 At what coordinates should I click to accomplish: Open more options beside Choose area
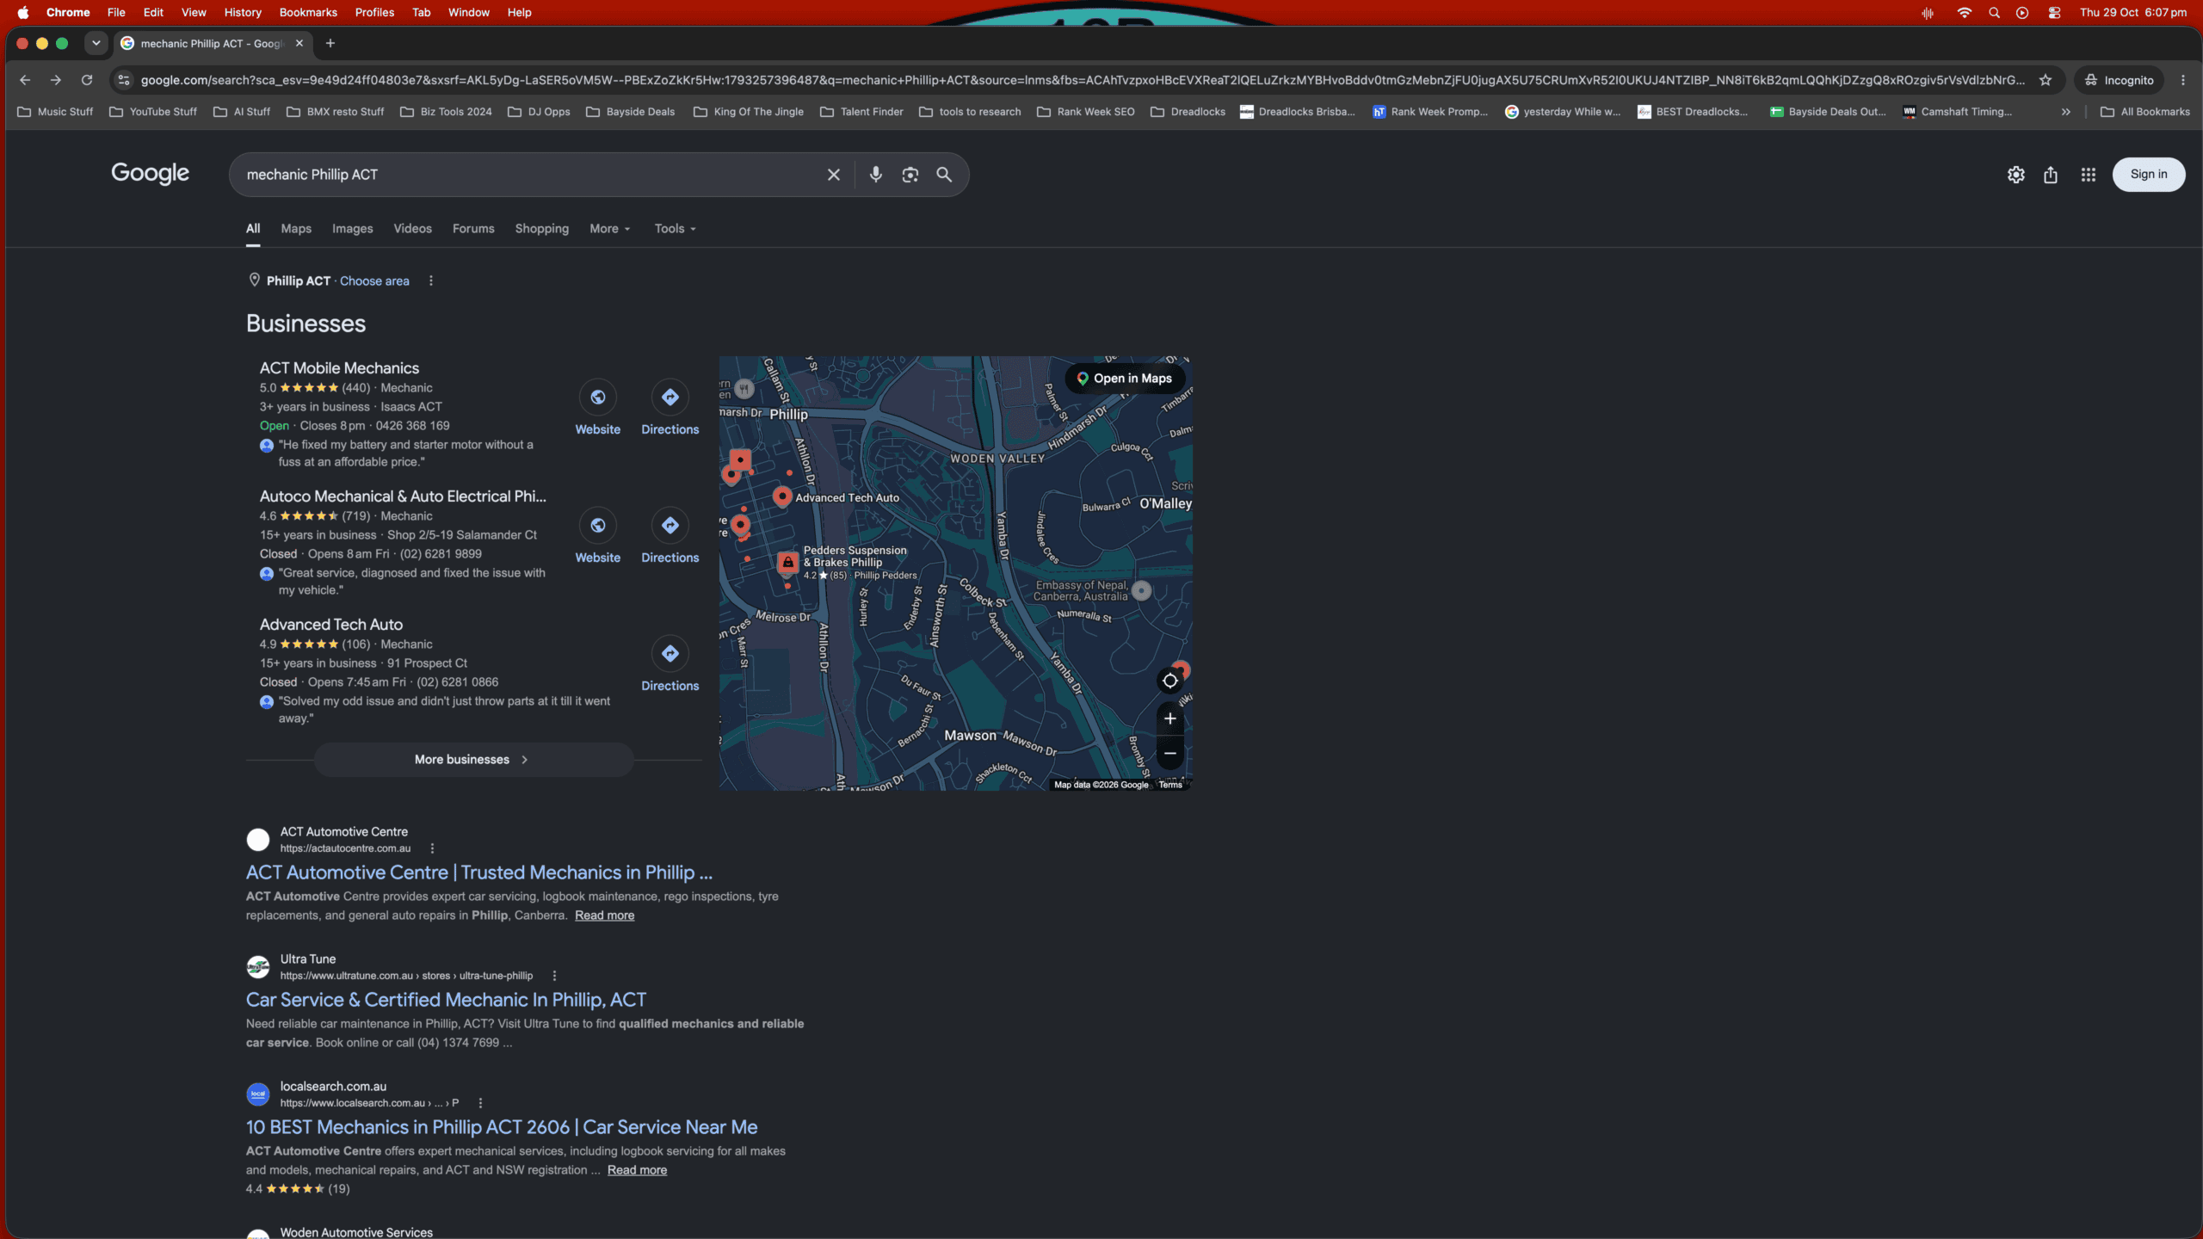click(431, 281)
